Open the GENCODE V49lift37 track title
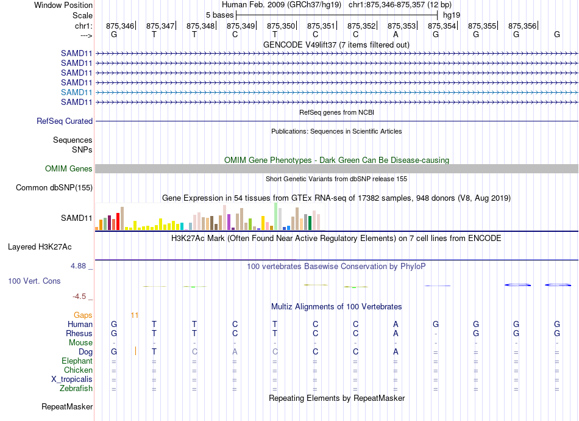 336,45
